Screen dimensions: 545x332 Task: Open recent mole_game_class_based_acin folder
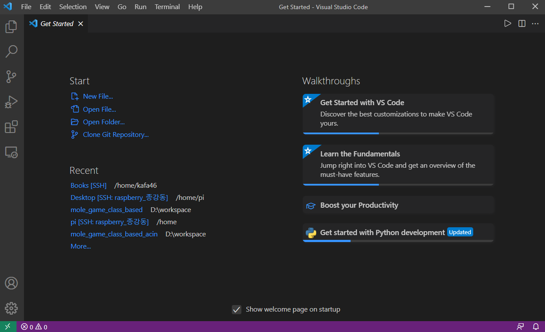pyautogui.click(x=114, y=234)
